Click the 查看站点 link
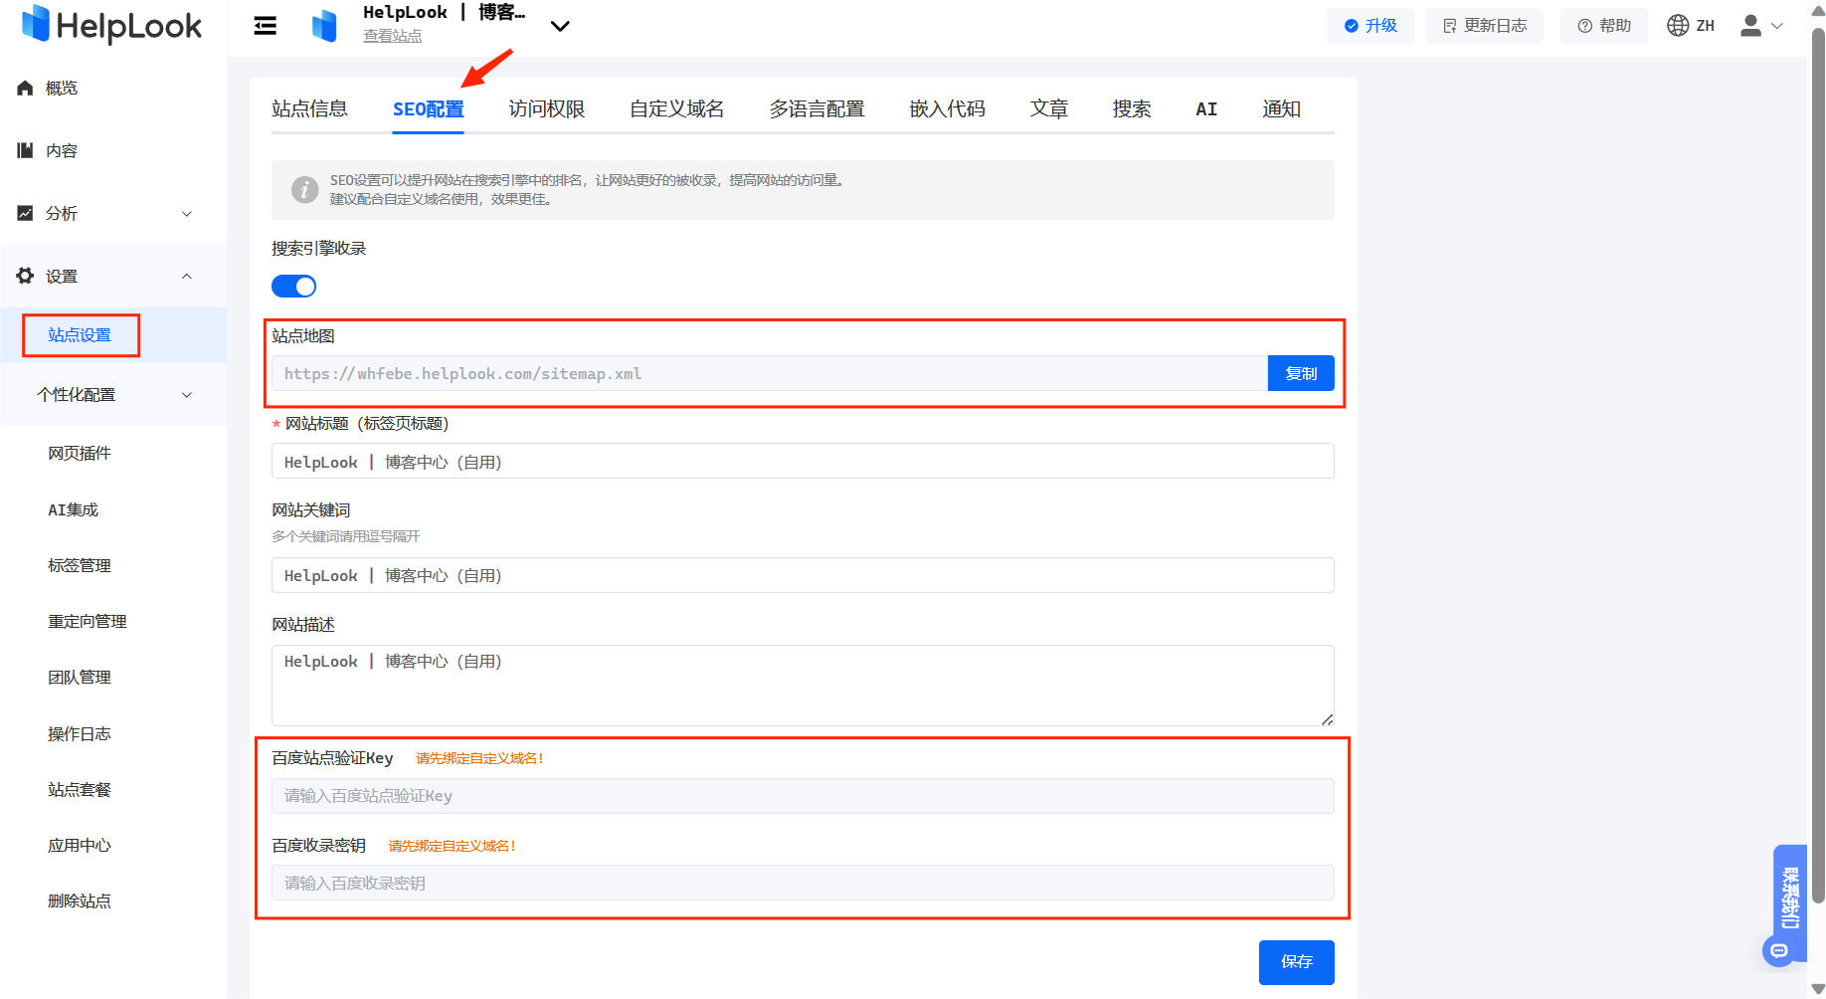 click(x=392, y=36)
